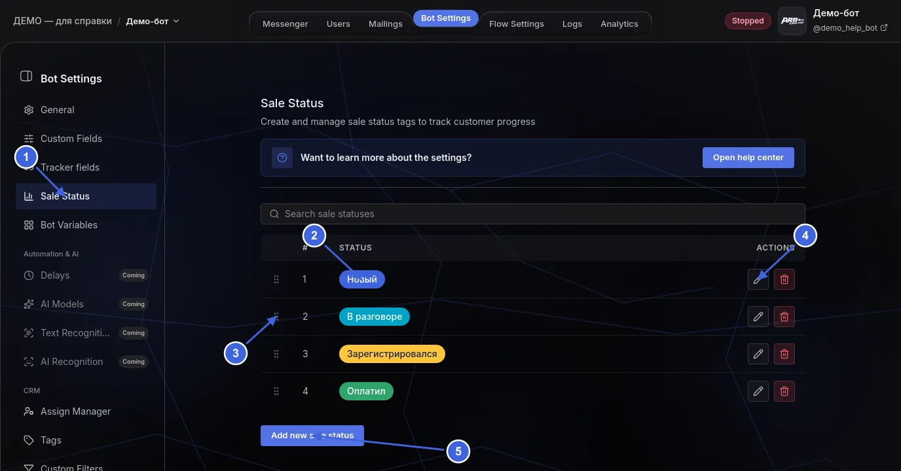Viewport: 901px width, 471px height.
Task: Delete the Оплатил status
Action: click(x=784, y=391)
